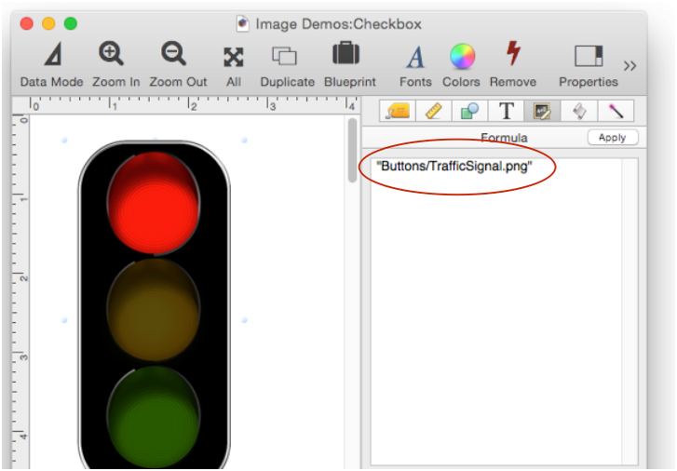Click the Zoom Out magnifier icon
This screenshot has width=677, height=471.
[173, 54]
